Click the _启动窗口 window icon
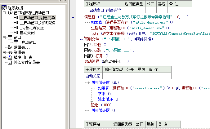The image size is (210, 129). click(16, 42)
